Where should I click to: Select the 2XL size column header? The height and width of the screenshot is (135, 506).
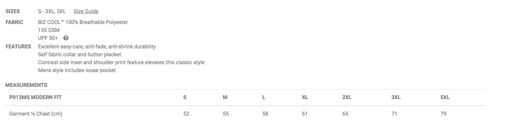(x=347, y=97)
